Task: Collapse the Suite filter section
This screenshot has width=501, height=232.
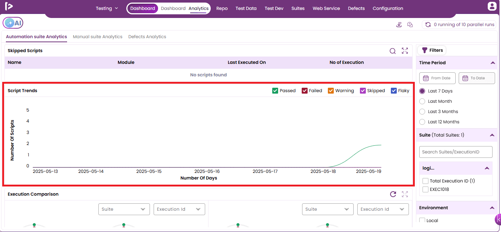Action: click(492, 135)
